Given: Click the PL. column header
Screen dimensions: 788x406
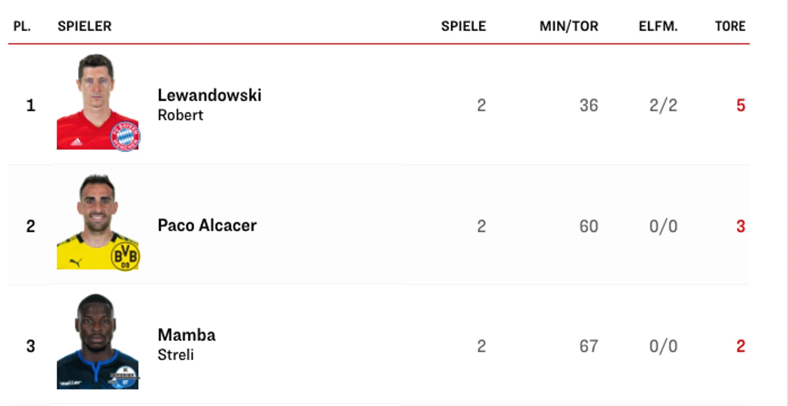Looking at the screenshot, I should pyautogui.click(x=22, y=26).
